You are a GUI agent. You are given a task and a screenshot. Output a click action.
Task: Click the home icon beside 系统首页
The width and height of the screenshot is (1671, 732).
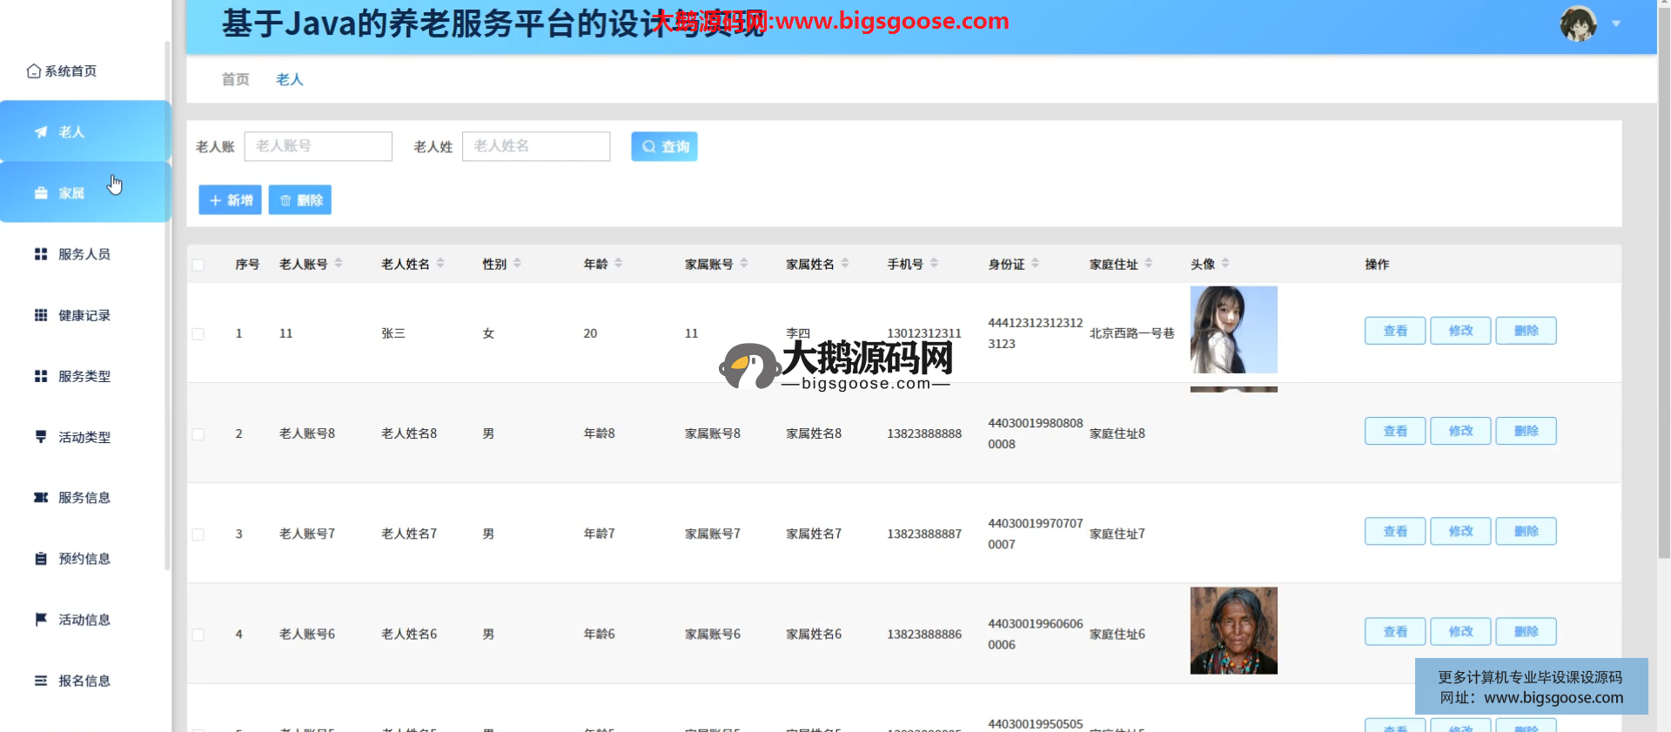pos(33,71)
